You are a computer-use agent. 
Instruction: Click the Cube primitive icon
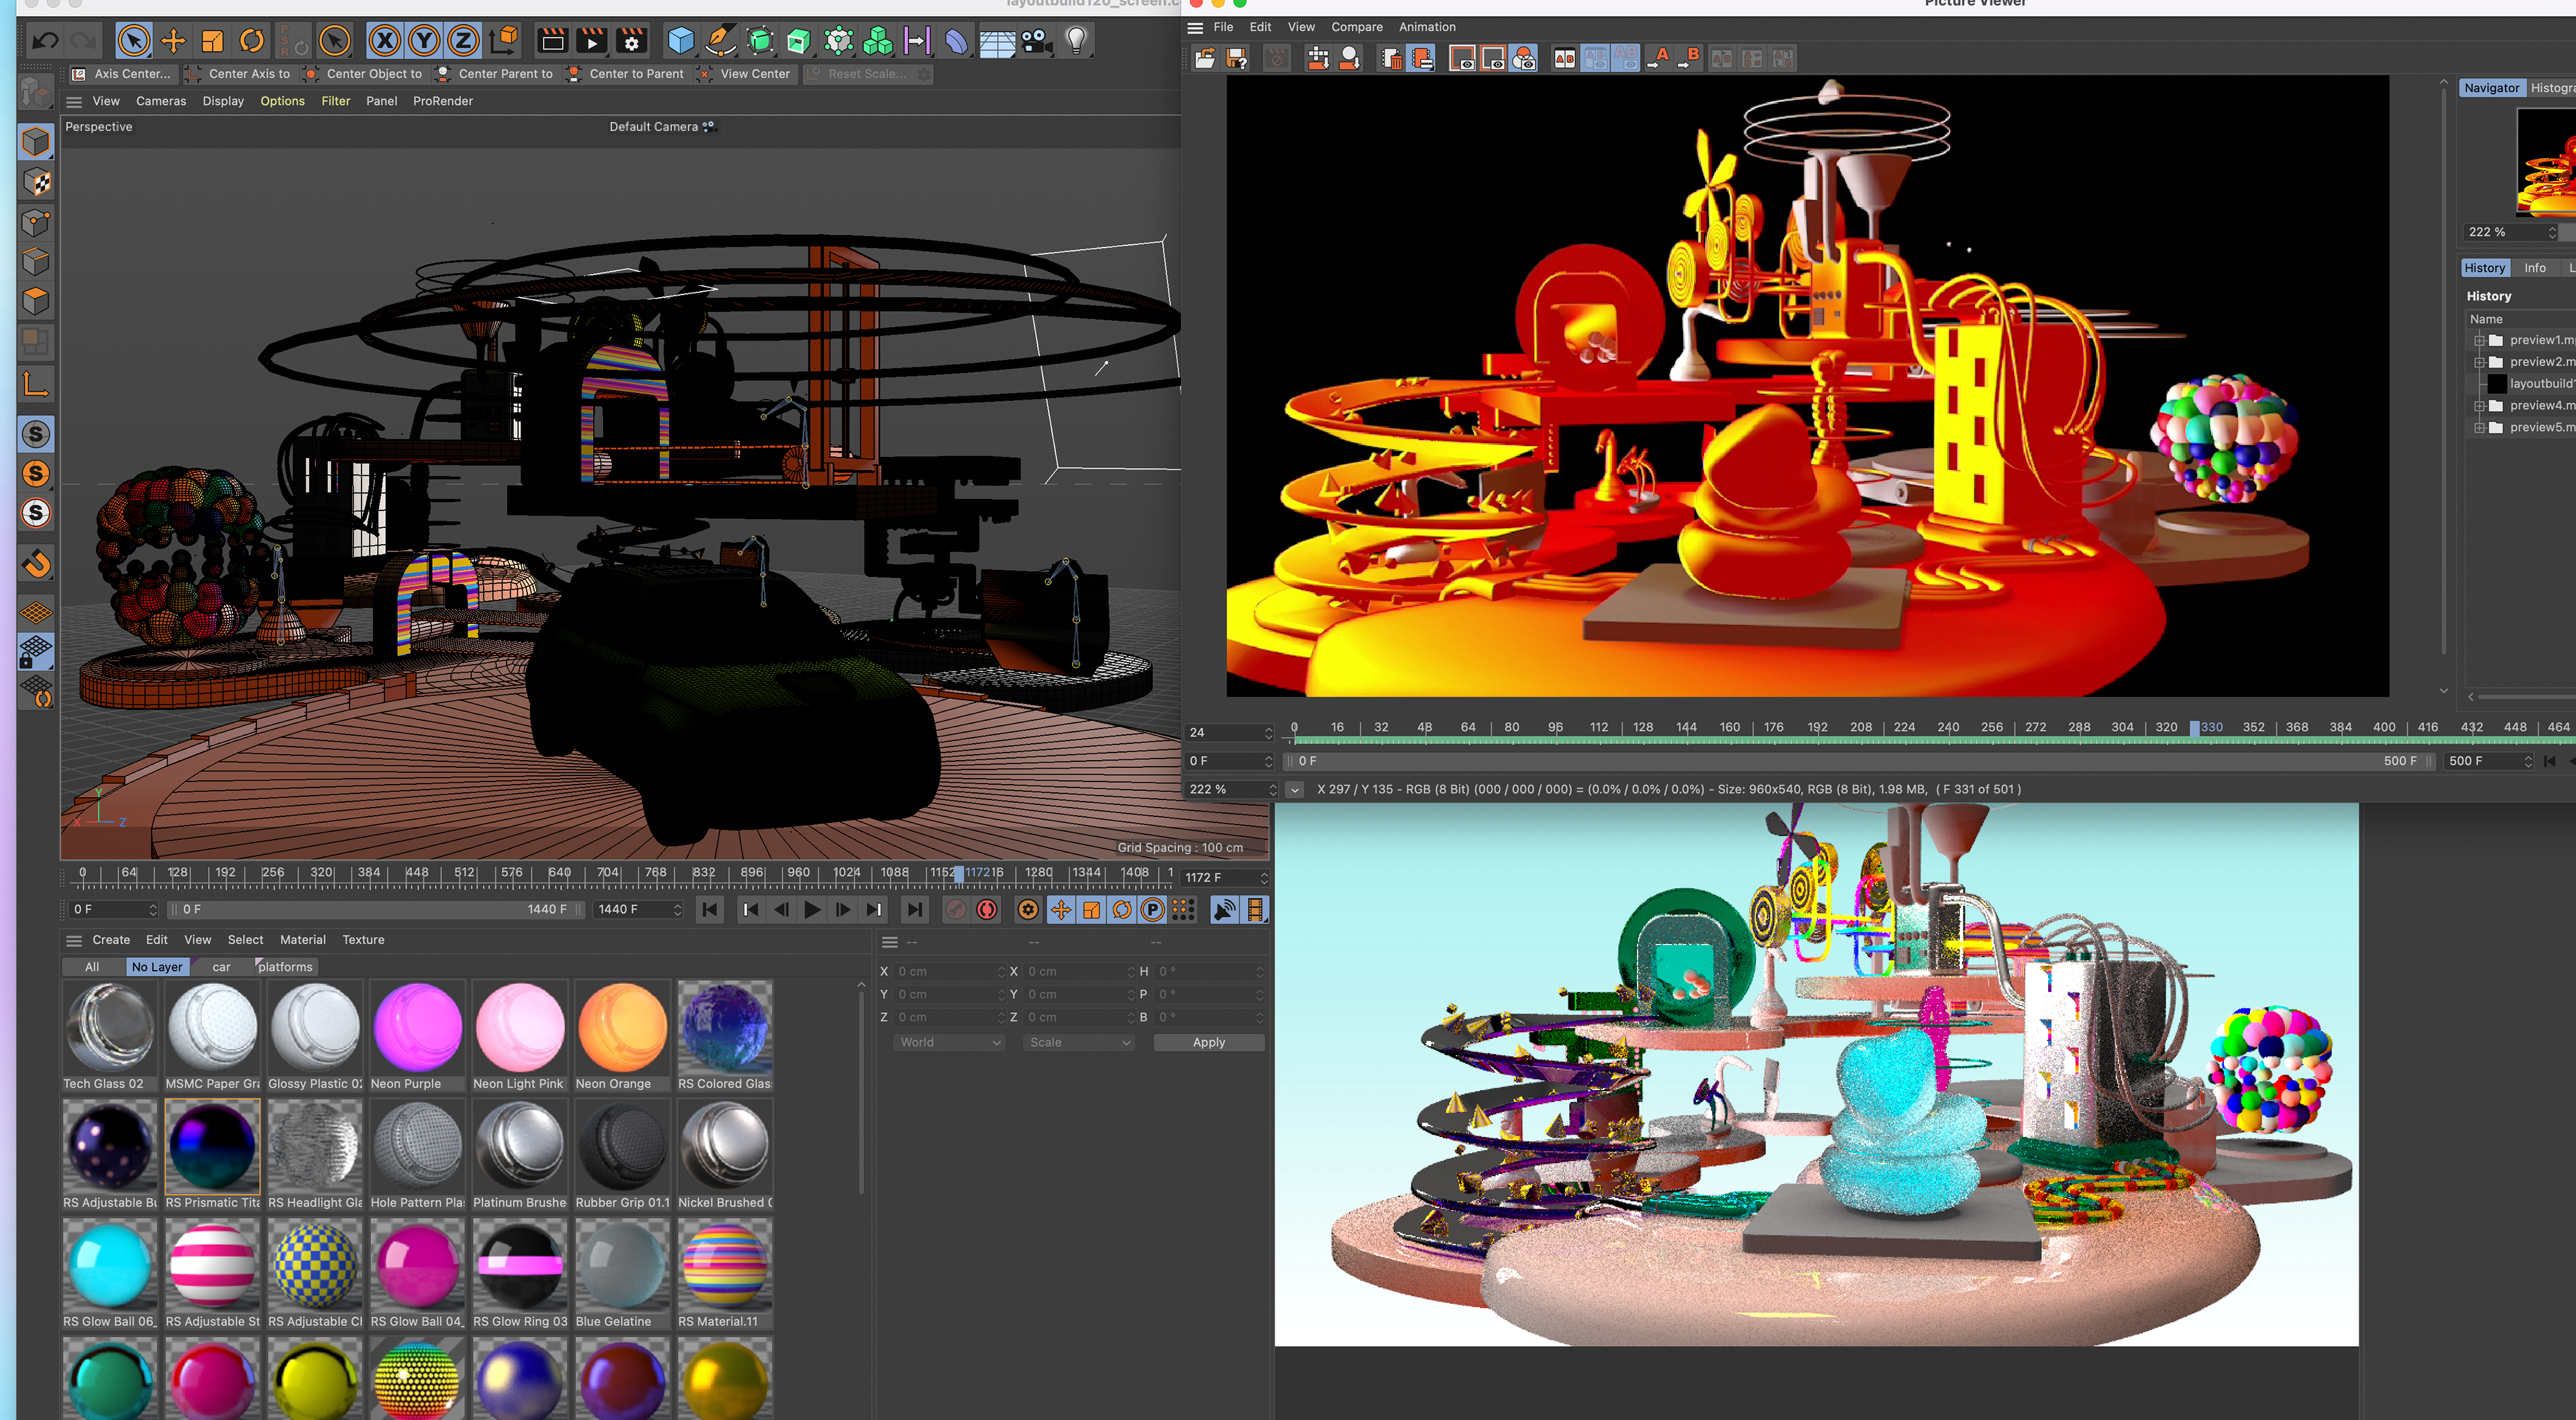680,41
